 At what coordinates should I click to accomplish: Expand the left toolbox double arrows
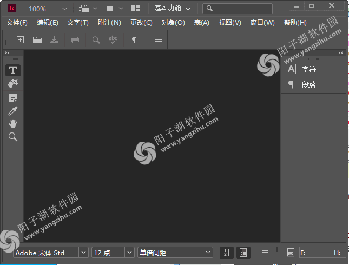click(x=8, y=53)
